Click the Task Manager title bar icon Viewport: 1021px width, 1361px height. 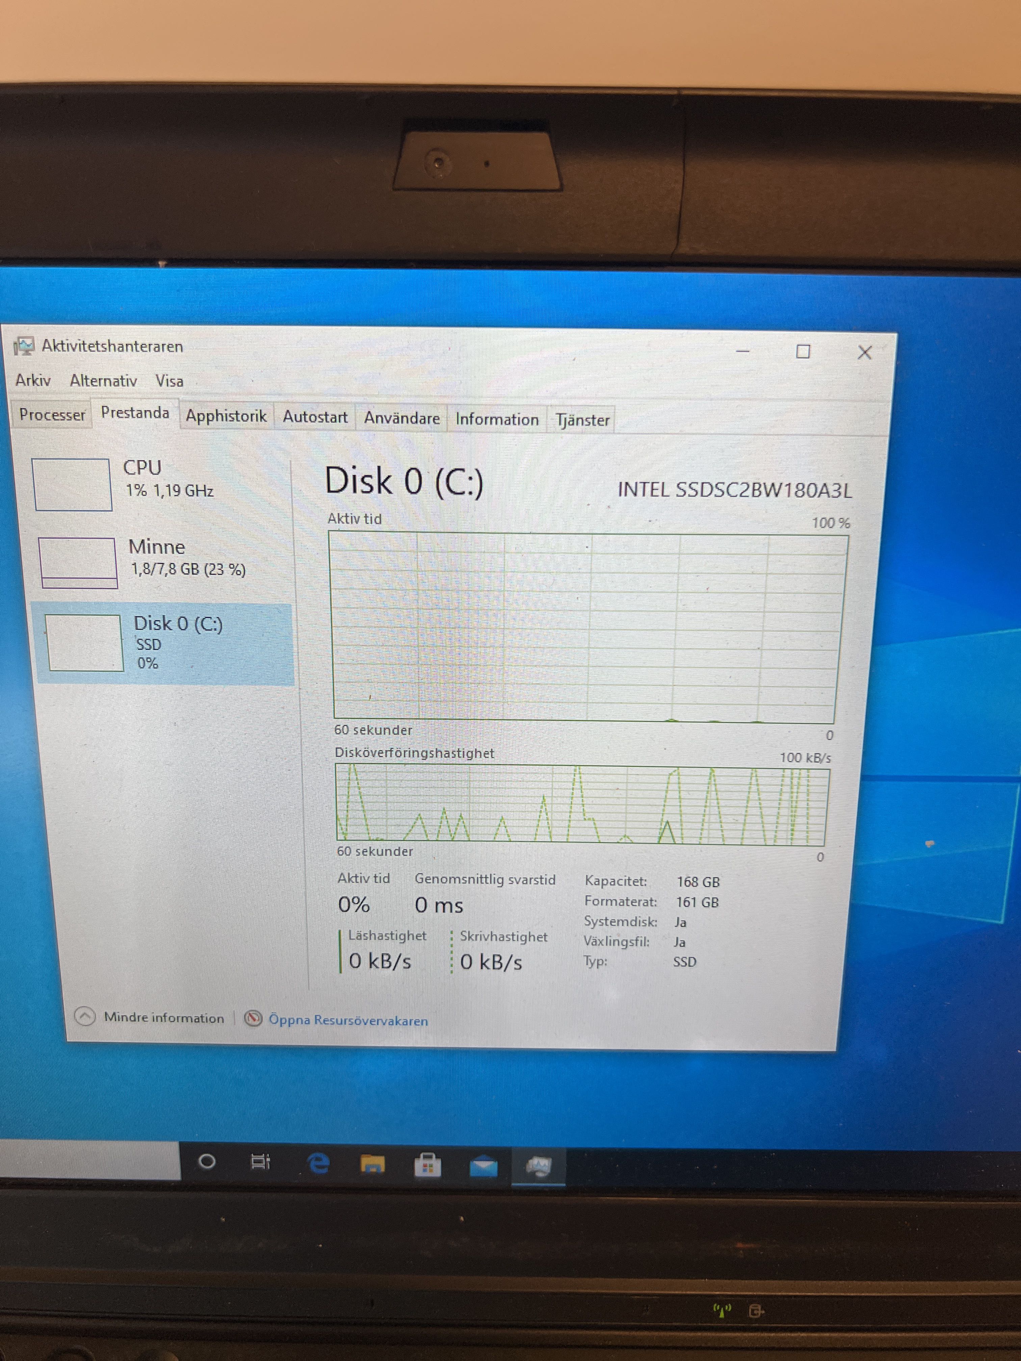click(23, 346)
